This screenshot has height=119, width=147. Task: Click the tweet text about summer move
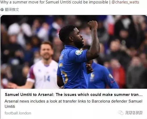coord(54,2)
